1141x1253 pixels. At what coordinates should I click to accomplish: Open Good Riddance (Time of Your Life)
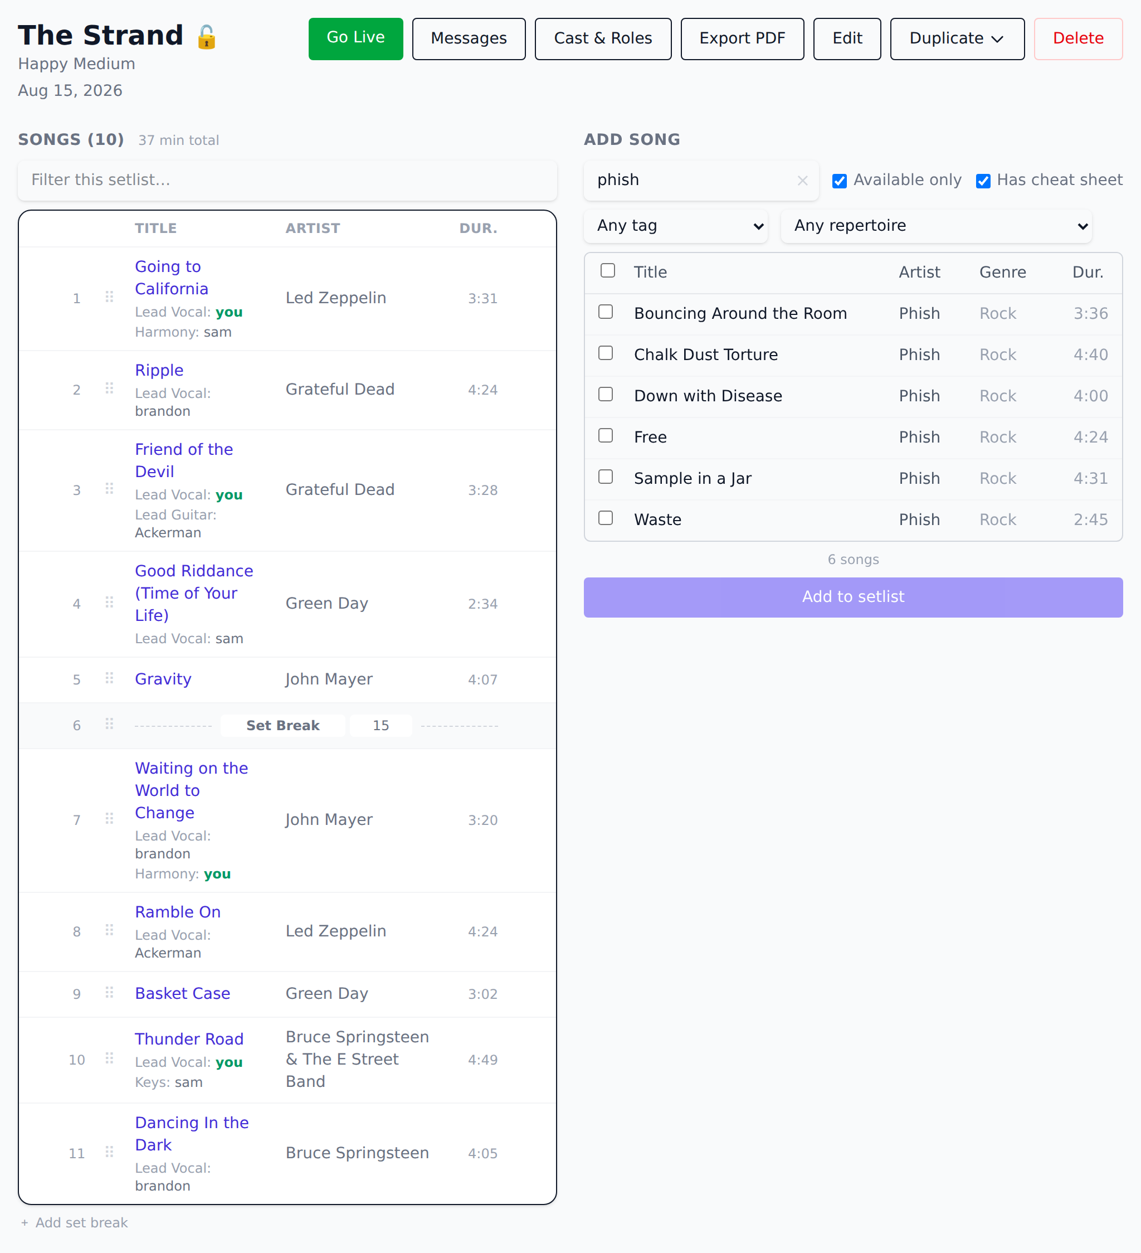coord(194,593)
